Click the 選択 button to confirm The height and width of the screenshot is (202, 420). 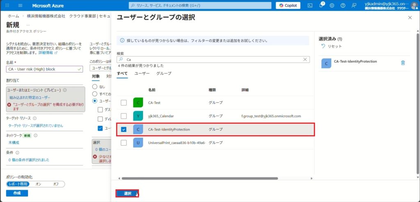pyautogui.click(x=127, y=193)
